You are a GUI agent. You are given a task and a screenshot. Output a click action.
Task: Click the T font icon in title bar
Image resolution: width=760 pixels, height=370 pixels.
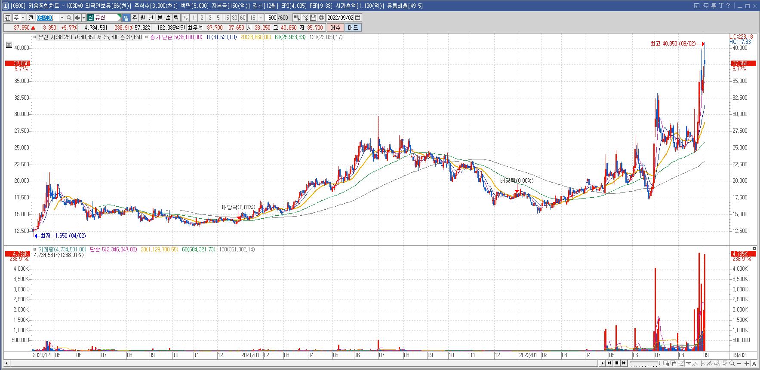(721, 6)
